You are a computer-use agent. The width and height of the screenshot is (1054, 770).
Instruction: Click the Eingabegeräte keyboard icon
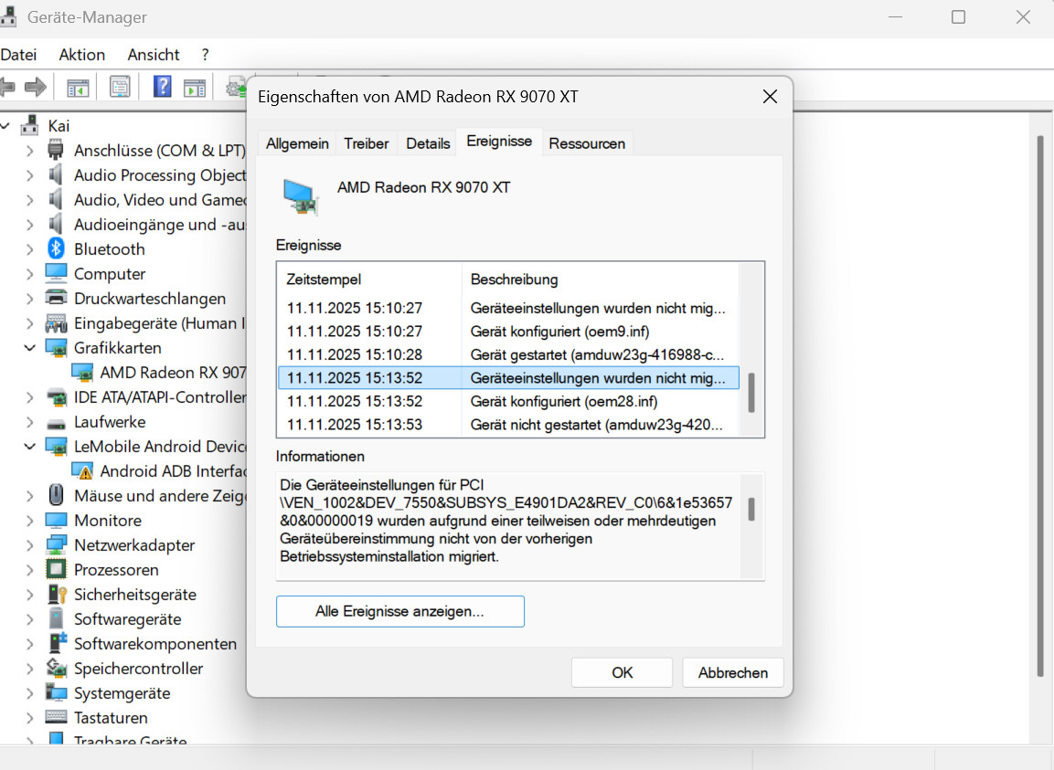click(x=56, y=323)
